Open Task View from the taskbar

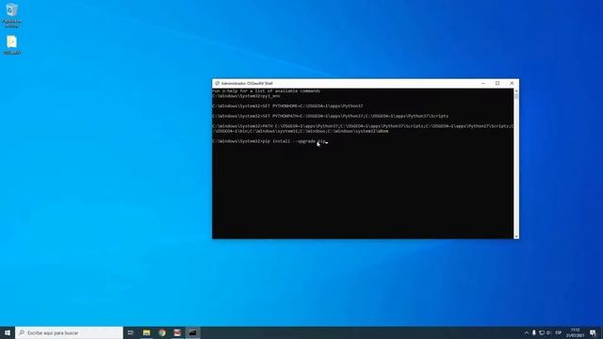tap(131, 332)
